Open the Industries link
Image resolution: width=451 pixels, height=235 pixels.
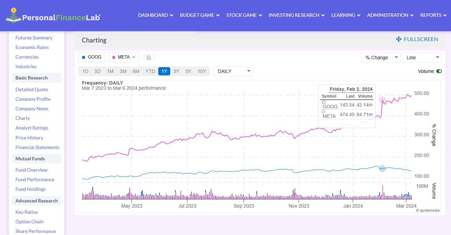[x=26, y=66]
